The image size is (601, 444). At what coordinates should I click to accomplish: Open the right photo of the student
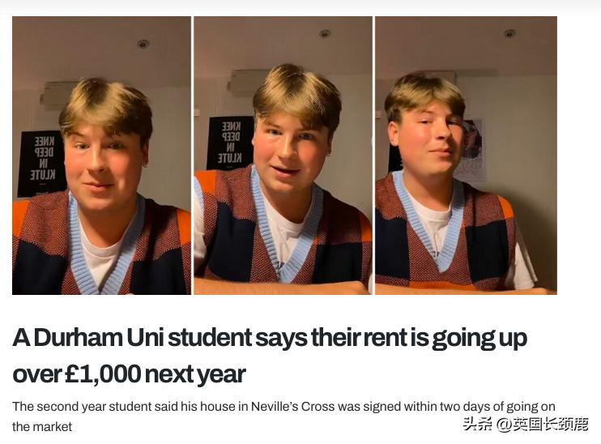click(466, 156)
